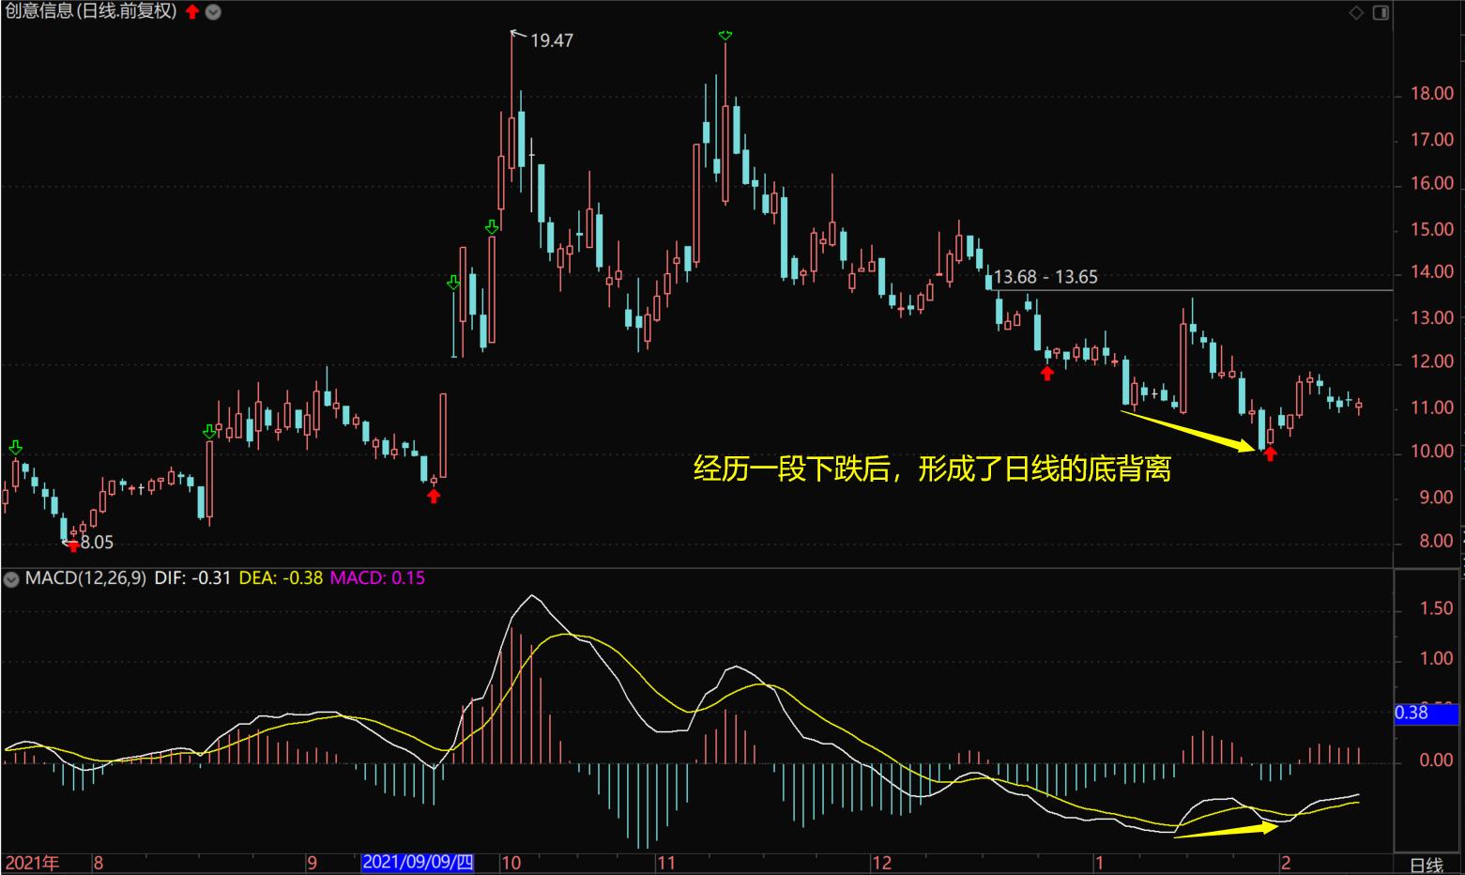Click the highlighted 2021/09/09/四 date marker
The image size is (1465, 875).
(x=418, y=863)
